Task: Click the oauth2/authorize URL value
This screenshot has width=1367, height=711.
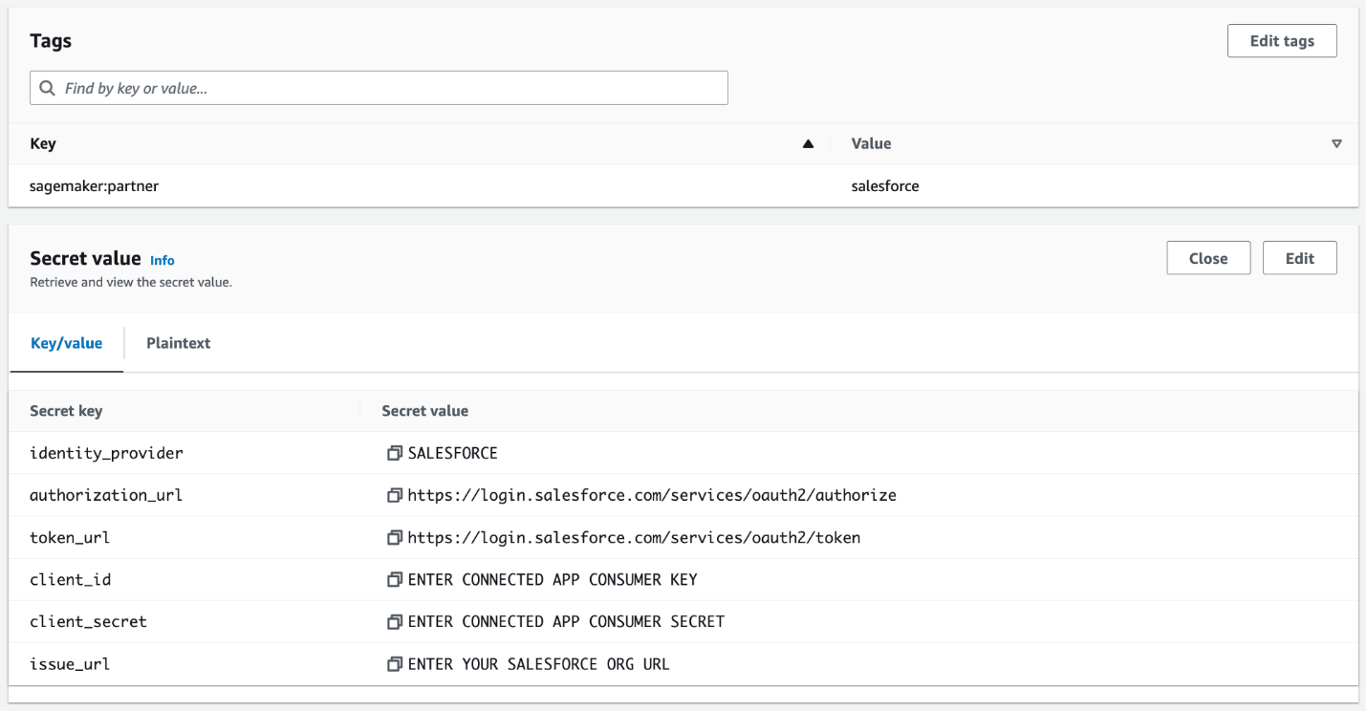Action: pyautogui.click(x=652, y=495)
